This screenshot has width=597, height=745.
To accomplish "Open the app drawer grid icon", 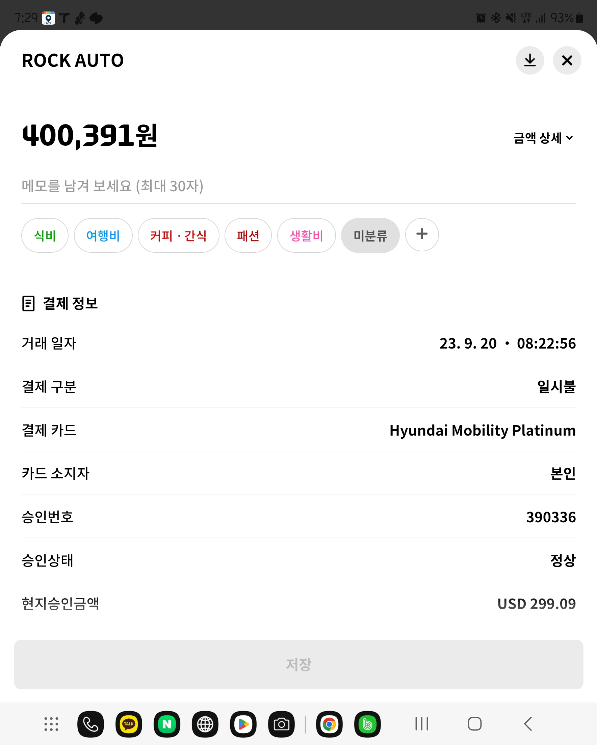I will pos(51,724).
